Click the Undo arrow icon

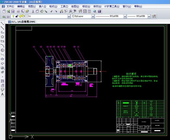(52, 12)
